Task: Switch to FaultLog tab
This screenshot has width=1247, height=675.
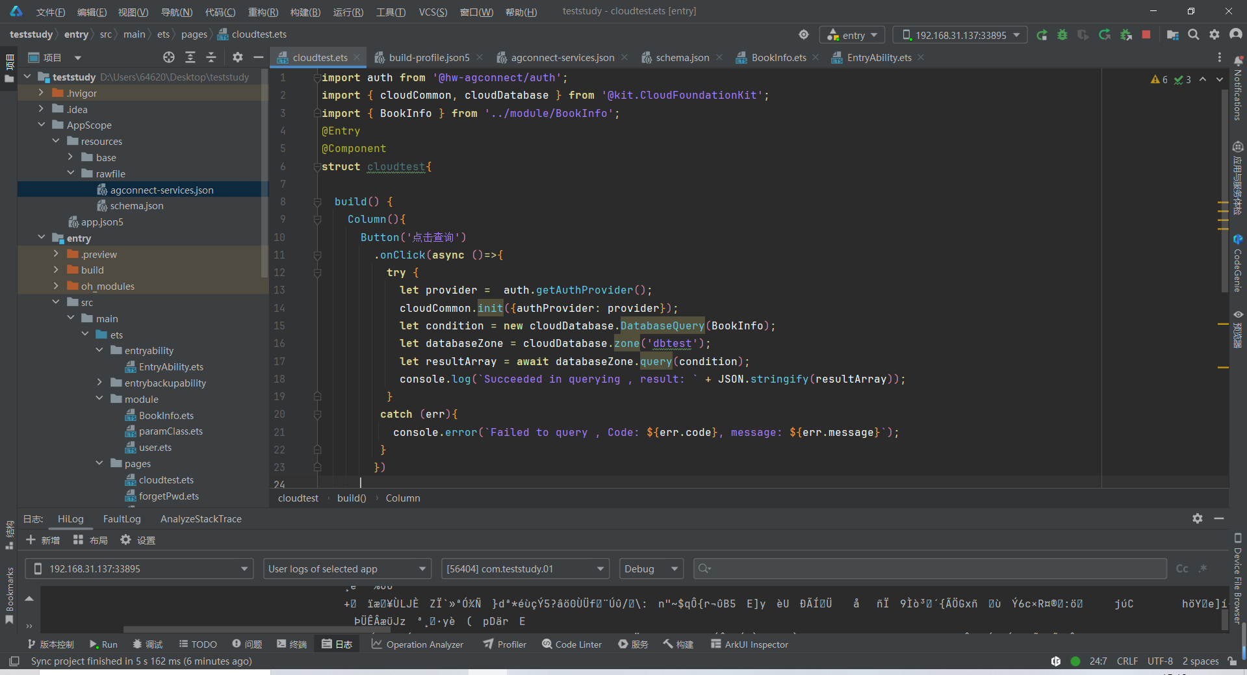Action: tap(122, 518)
